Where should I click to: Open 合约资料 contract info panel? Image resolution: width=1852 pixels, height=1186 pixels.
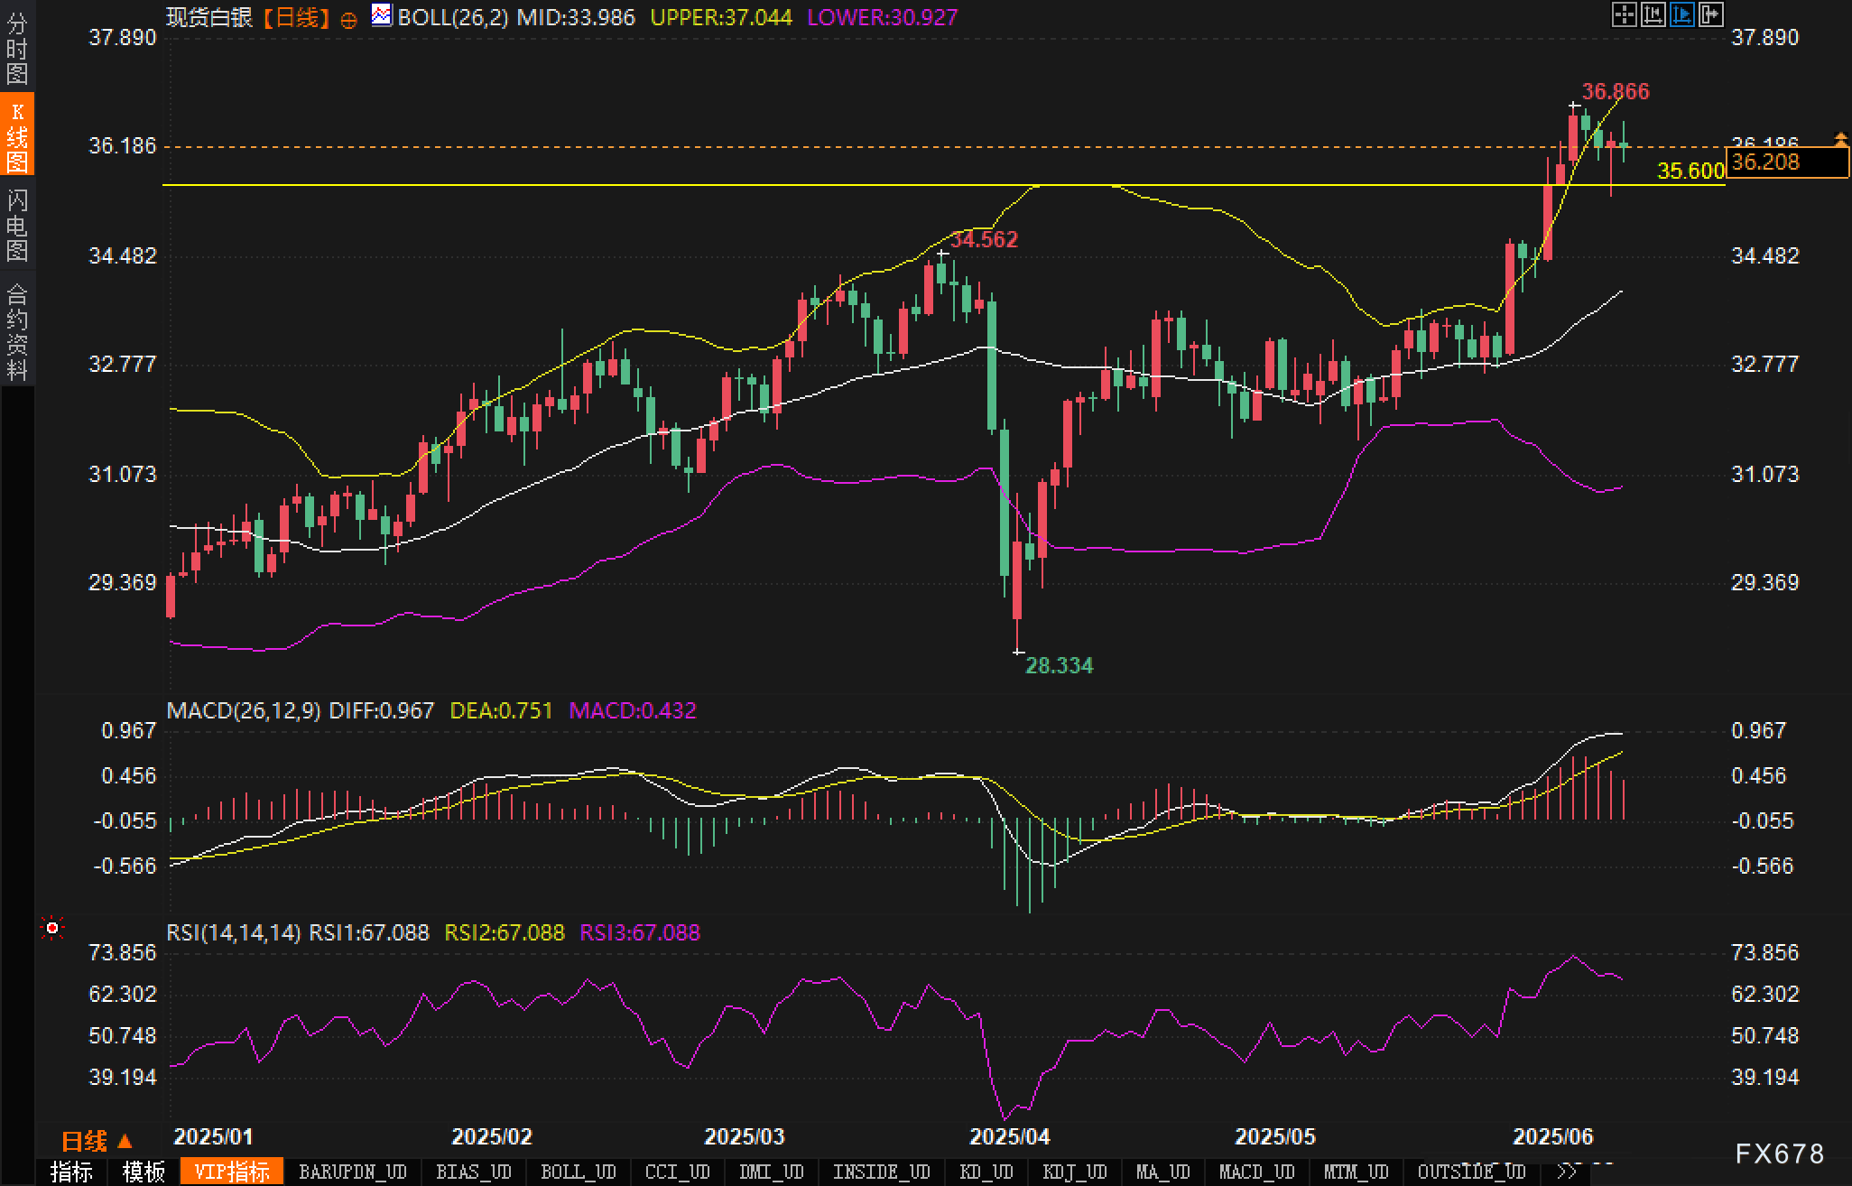click(x=17, y=331)
